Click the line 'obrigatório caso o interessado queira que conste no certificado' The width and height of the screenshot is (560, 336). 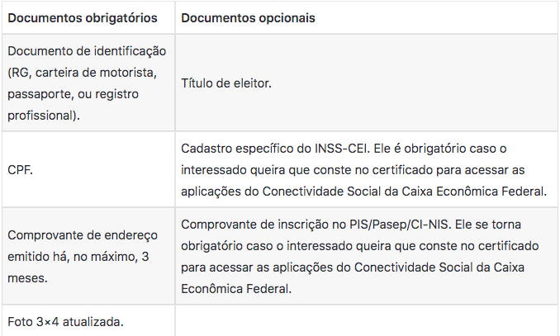359,246
